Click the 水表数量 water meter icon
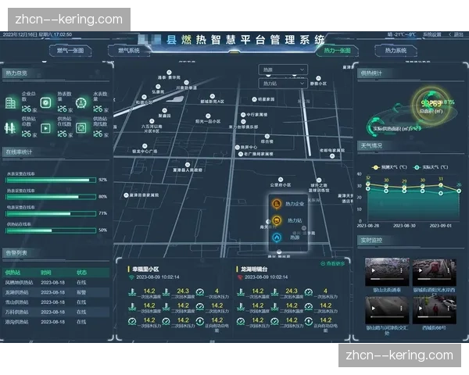The image size is (469, 375). click(81, 103)
